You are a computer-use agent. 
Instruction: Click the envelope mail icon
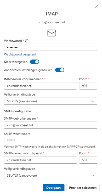coord(52,33)
